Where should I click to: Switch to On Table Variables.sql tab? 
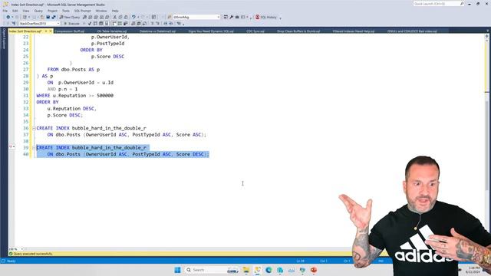112,31
